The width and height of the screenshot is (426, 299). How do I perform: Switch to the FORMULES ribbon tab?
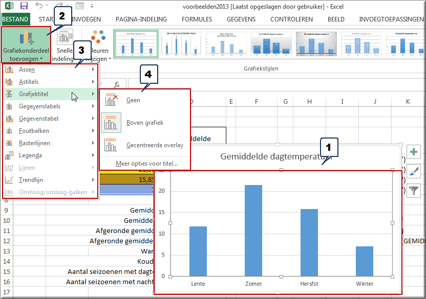coord(197,19)
